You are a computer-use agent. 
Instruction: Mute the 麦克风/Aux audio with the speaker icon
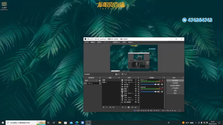coord(159,84)
